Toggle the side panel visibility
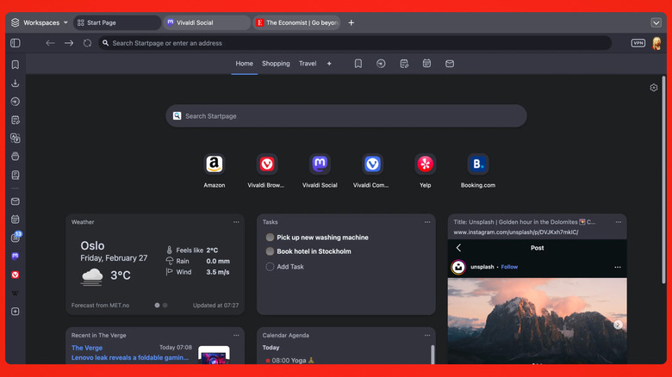Viewport: 672px width, 377px height. [x=15, y=43]
